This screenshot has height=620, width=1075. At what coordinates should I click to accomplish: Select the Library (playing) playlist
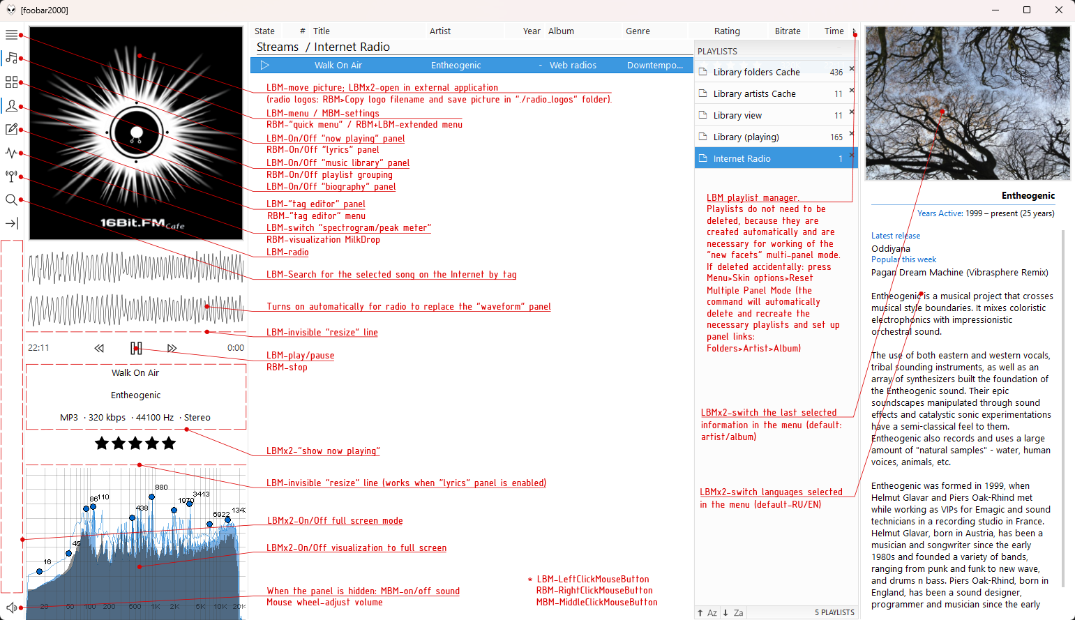[746, 137]
